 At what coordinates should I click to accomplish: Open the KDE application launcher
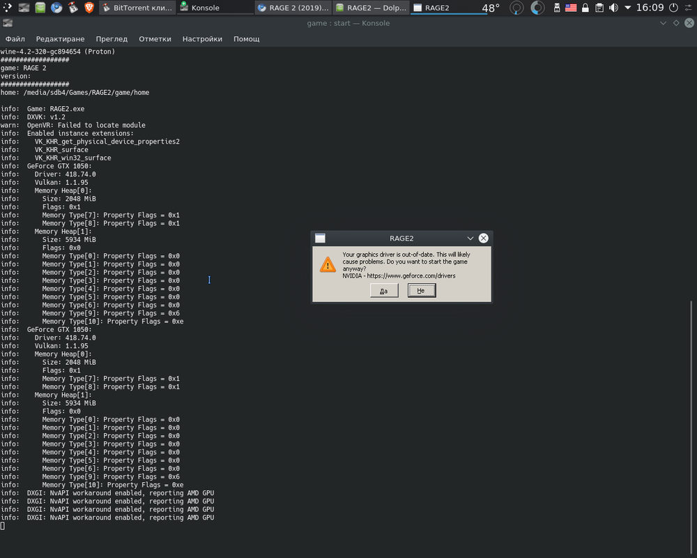click(8, 8)
